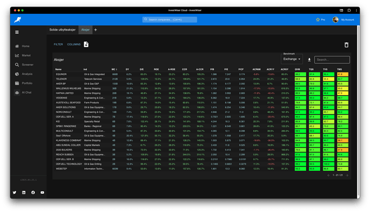The image size is (370, 212).
Task: Open the FILTER options
Action: 58,44
